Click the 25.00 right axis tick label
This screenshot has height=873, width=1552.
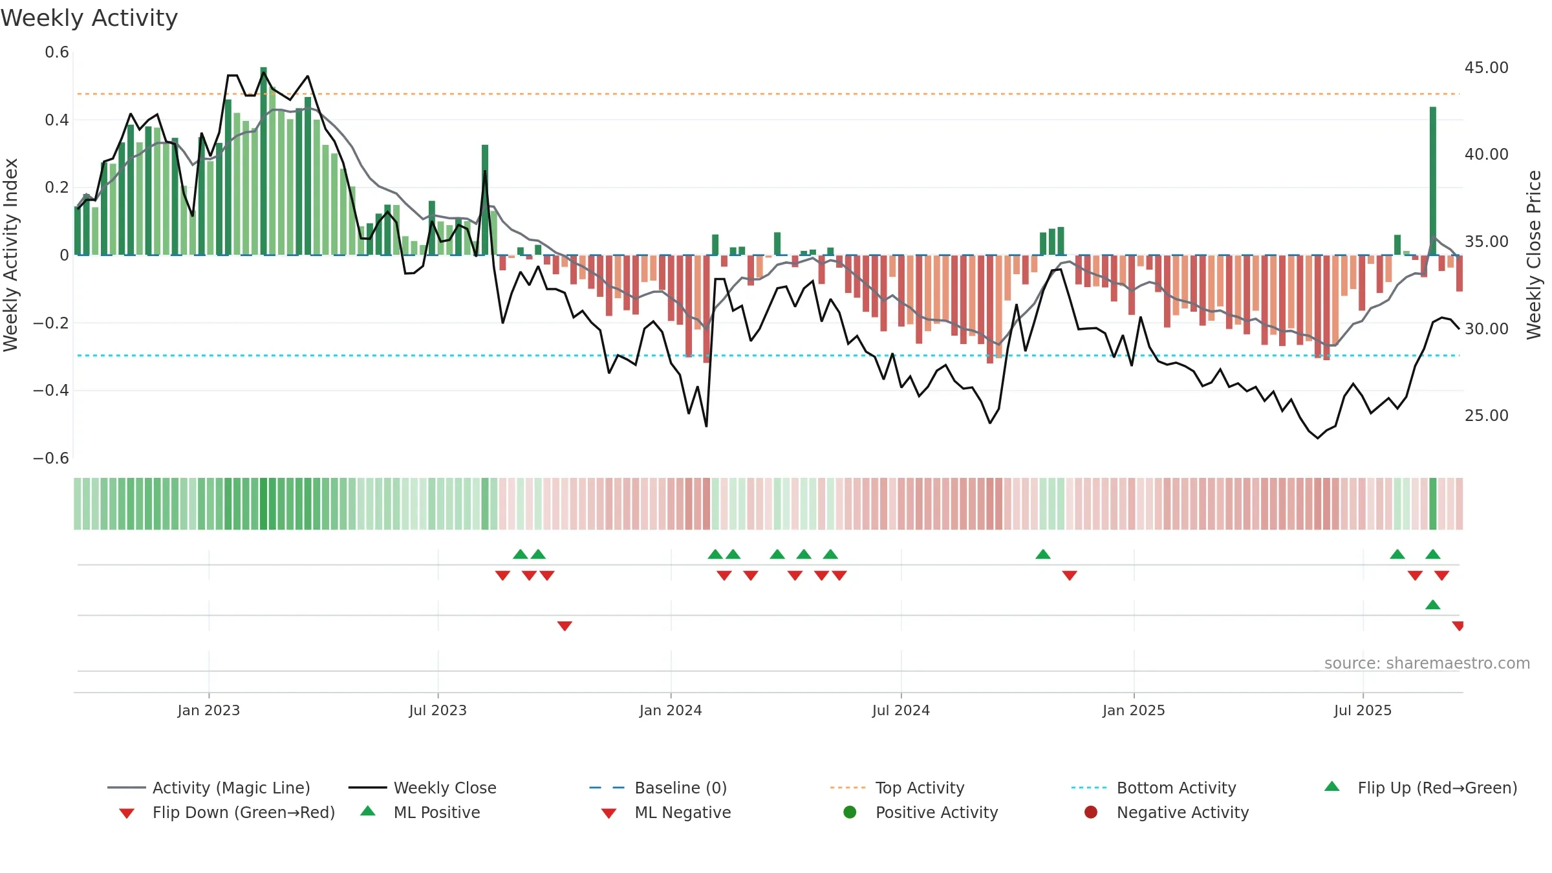pos(1487,416)
